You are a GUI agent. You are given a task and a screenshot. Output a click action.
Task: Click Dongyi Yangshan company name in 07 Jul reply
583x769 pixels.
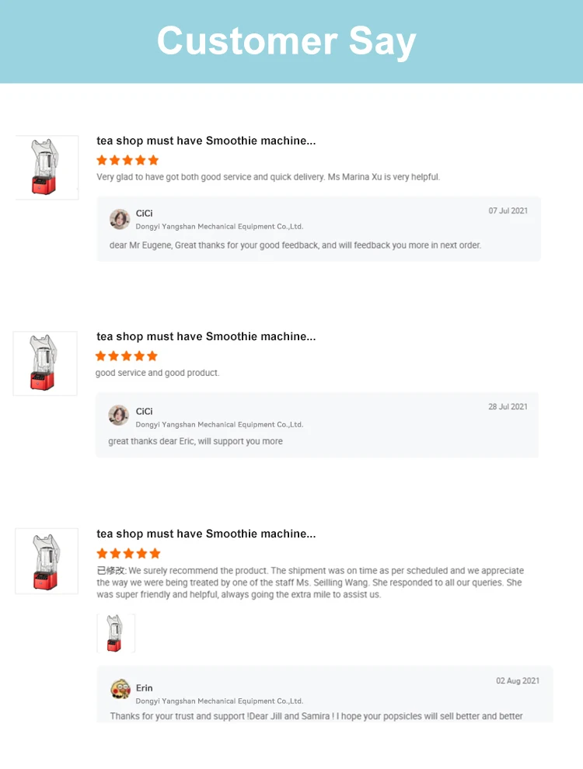click(219, 227)
